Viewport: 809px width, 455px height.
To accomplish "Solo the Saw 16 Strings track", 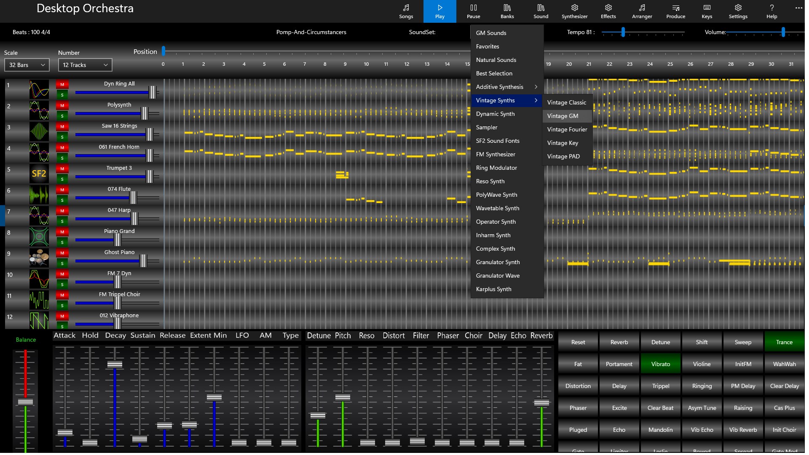I will [x=62, y=137].
